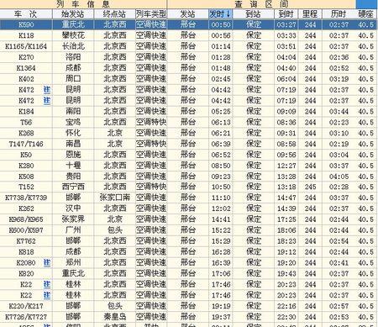The height and width of the screenshot is (327, 378).
Task: Click duration 04:05 in K508 row
Action: pyautogui.click(x=339, y=177)
